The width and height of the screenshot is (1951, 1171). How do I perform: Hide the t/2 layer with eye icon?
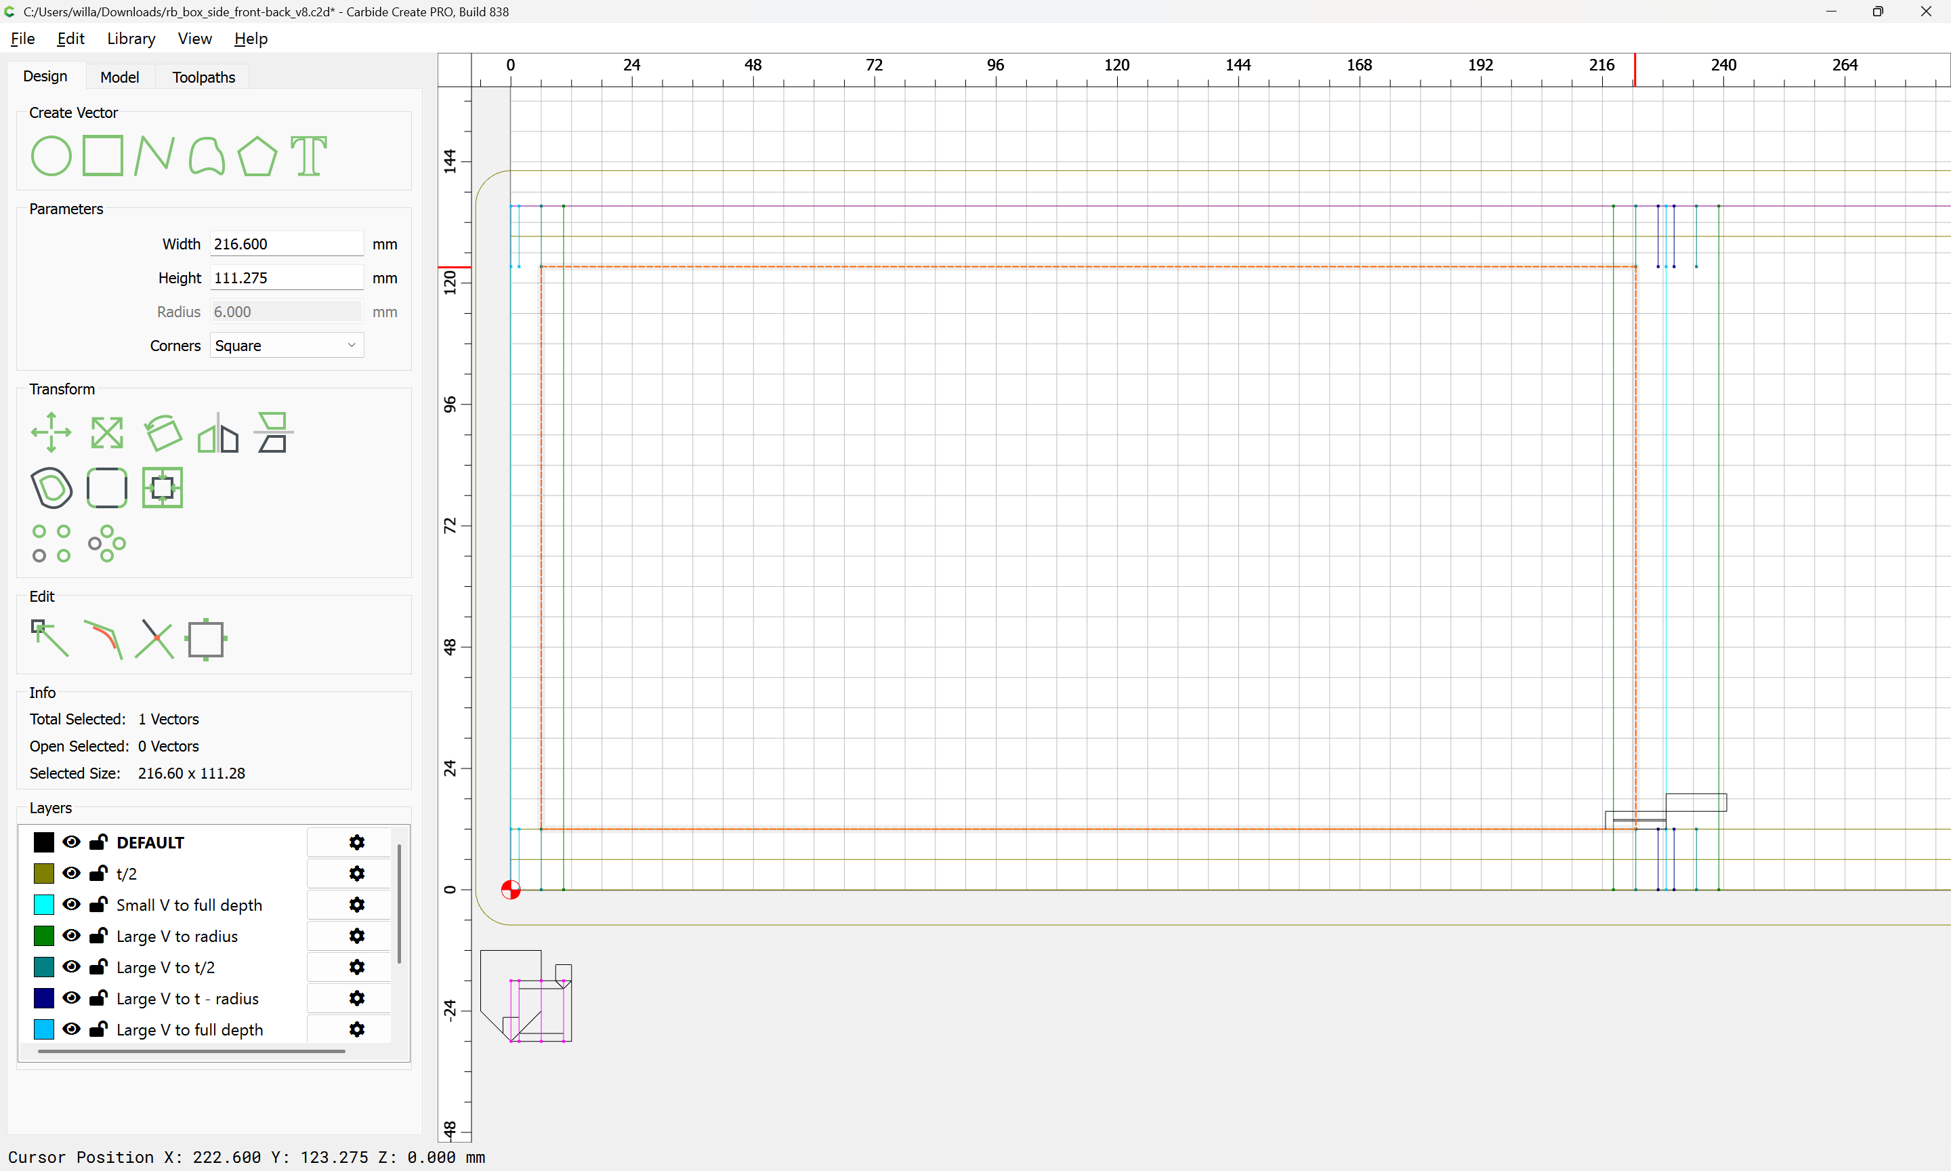(71, 873)
